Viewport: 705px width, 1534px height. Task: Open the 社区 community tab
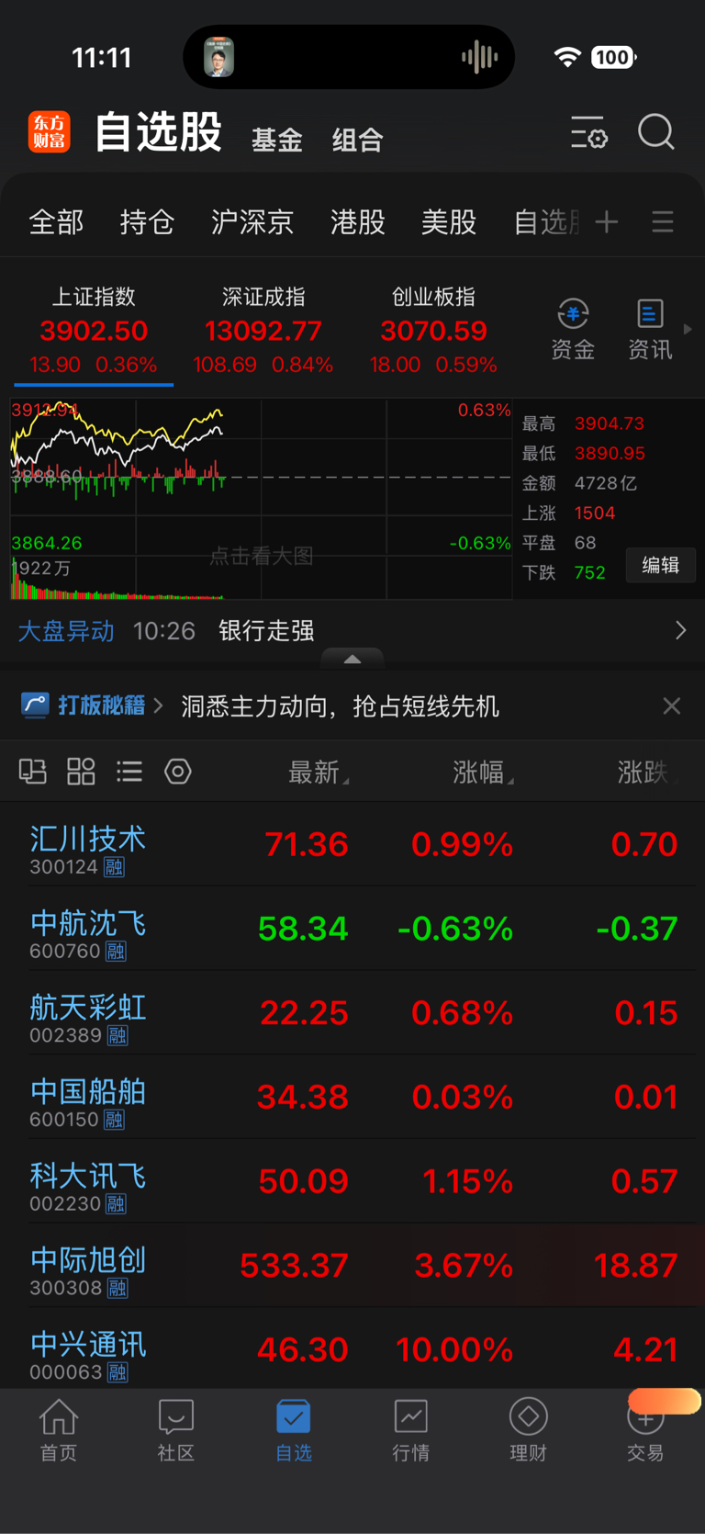pos(176,1430)
